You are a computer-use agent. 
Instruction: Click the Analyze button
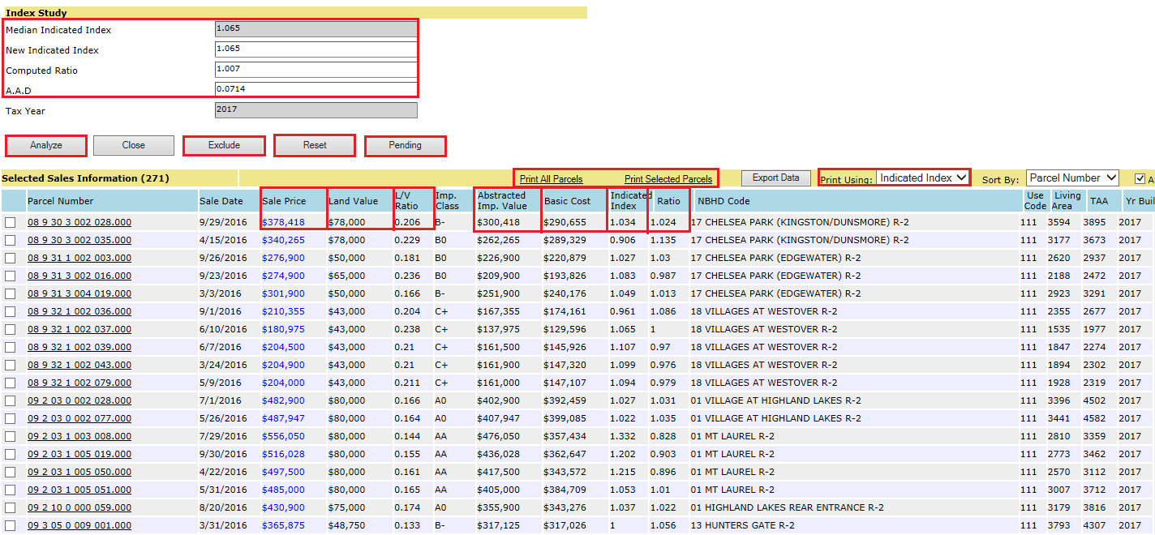[x=46, y=145]
